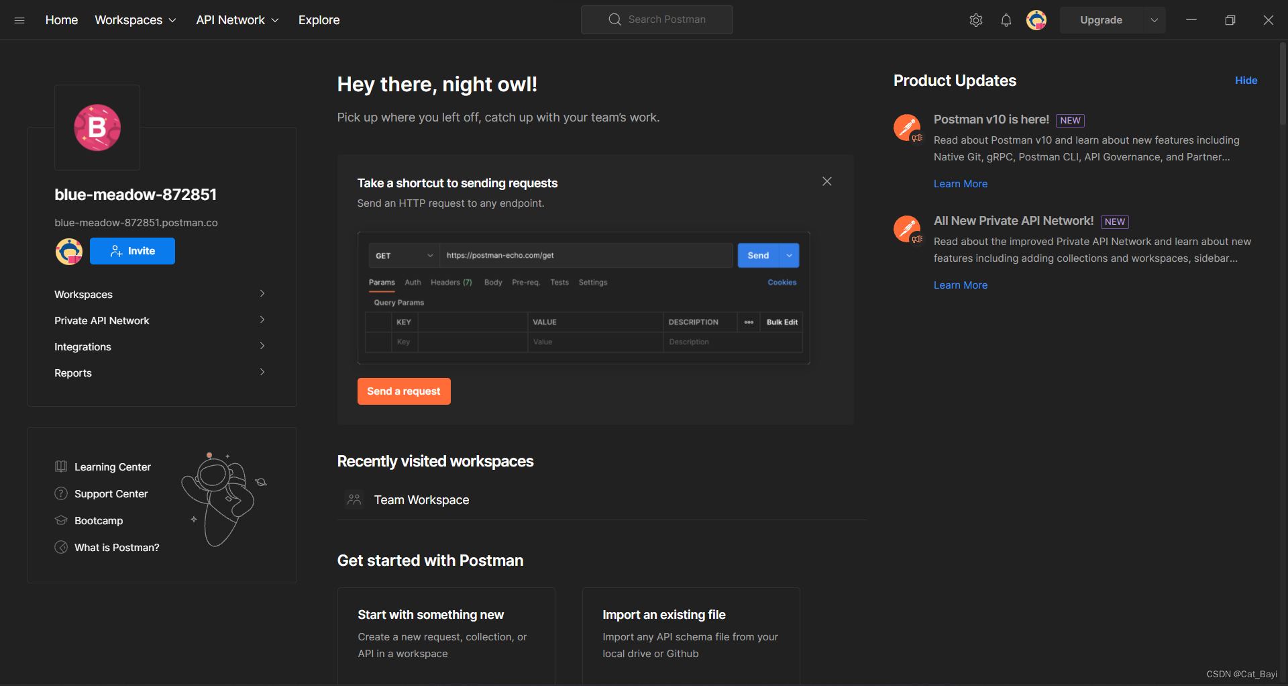Click the Upgrade button
The width and height of the screenshot is (1288, 686).
click(x=1102, y=20)
